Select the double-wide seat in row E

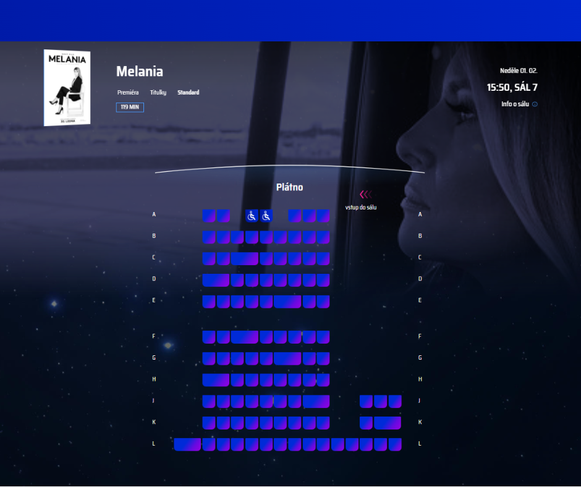pos(287,302)
